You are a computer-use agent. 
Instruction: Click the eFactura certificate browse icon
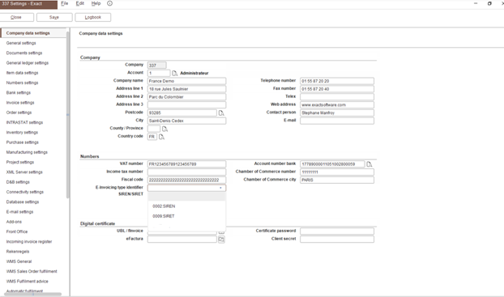pyautogui.click(x=221, y=240)
